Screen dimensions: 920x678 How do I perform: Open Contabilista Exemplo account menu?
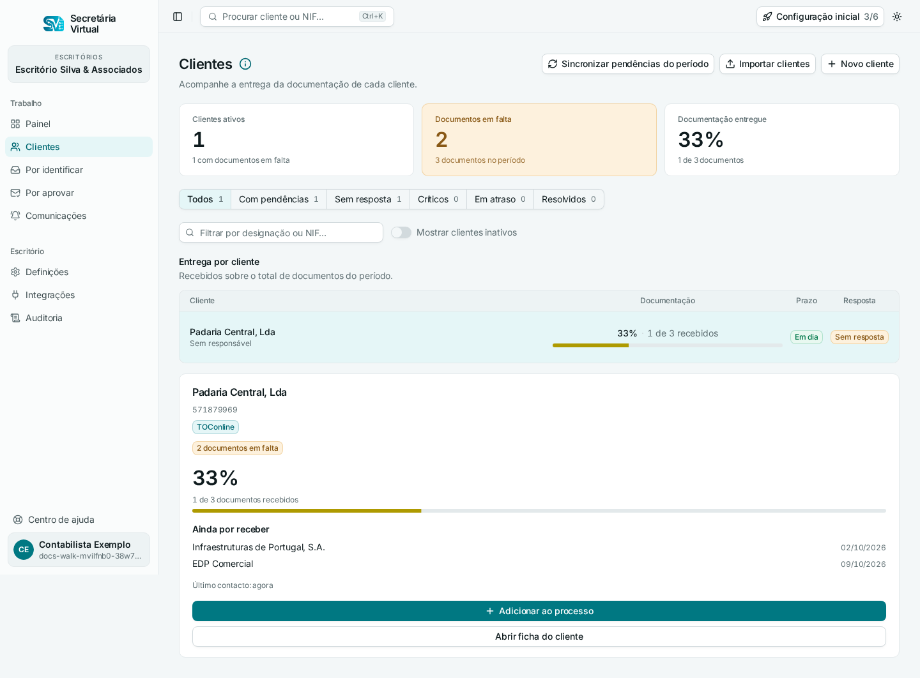(79, 550)
